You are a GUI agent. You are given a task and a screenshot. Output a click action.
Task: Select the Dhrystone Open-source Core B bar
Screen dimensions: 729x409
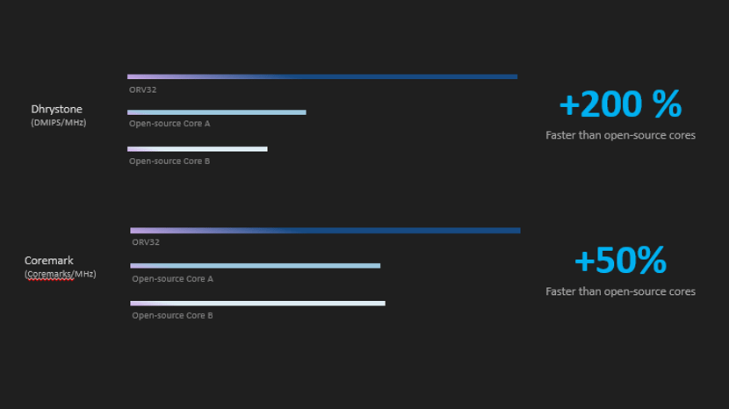click(x=197, y=149)
